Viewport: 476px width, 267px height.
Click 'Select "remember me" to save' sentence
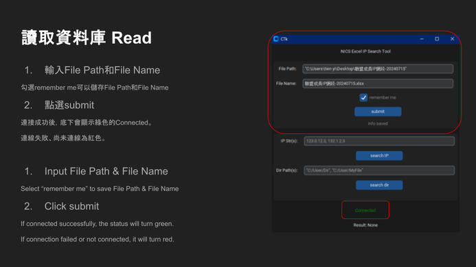100,188
